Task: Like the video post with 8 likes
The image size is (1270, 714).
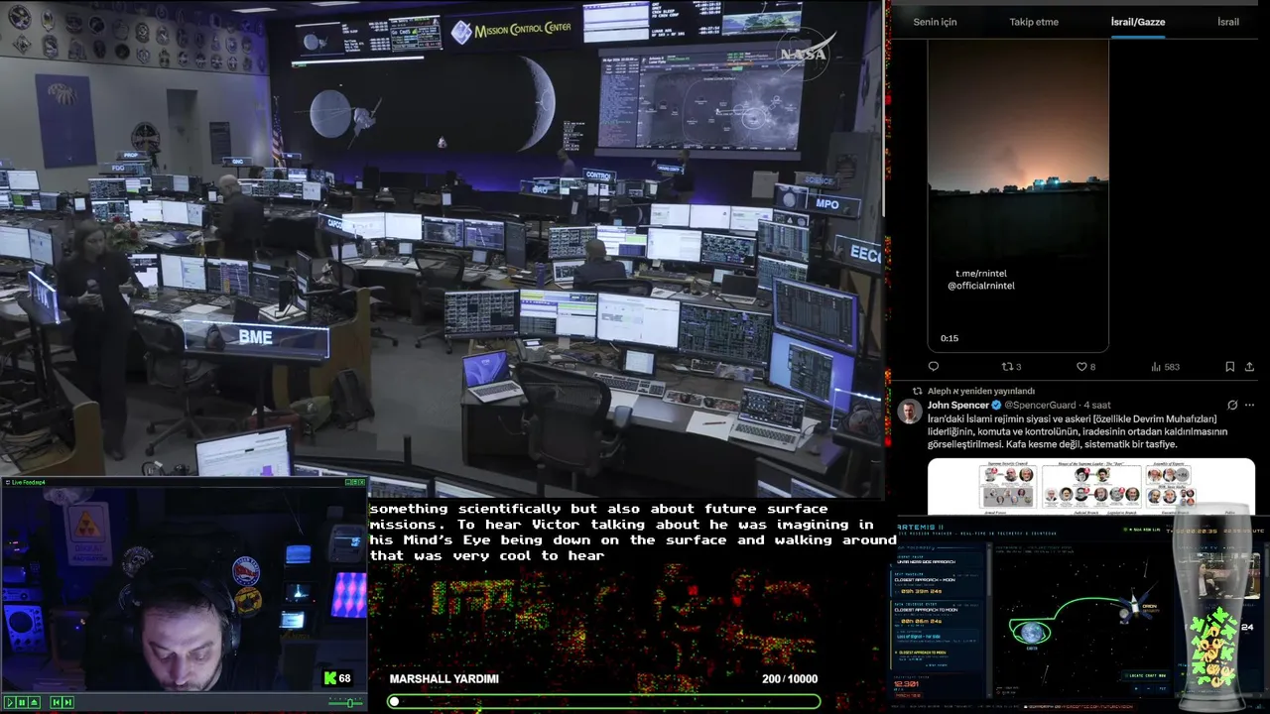Action: click(x=1086, y=366)
